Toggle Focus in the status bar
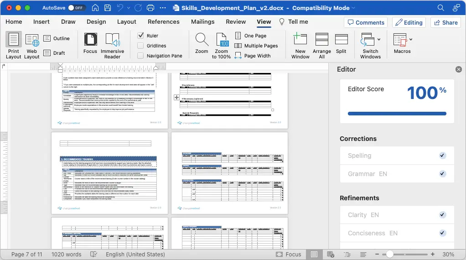The height and width of the screenshot is (260, 466). click(289, 255)
